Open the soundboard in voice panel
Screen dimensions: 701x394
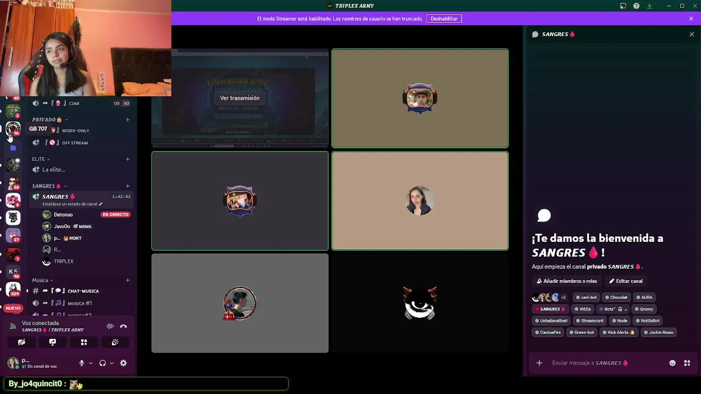pyautogui.click(x=115, y=342)
